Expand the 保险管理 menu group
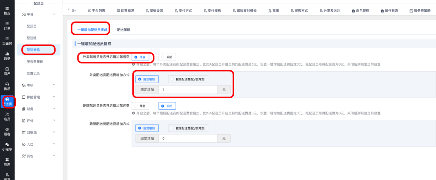 tap(39, 97)
